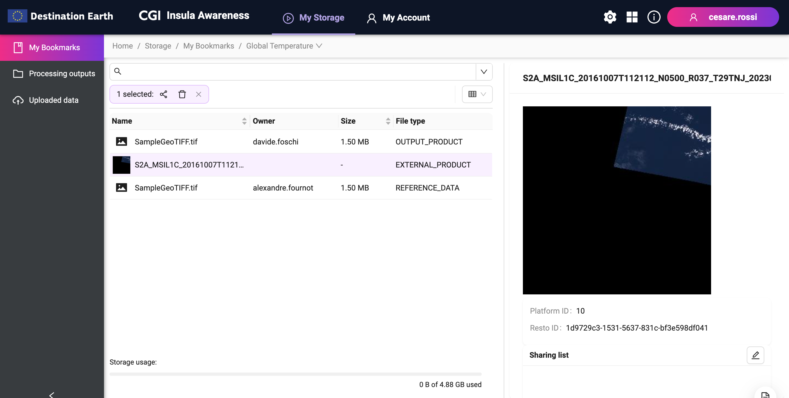Click image icon of alexandre.fournot's SampleGeoTIFF.tif
The height and width of the screenshot is (398, 789).
coord(121,187)
